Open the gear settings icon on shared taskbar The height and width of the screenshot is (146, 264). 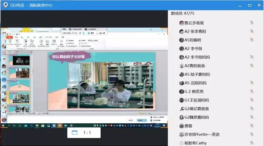(x=71, y=125)
